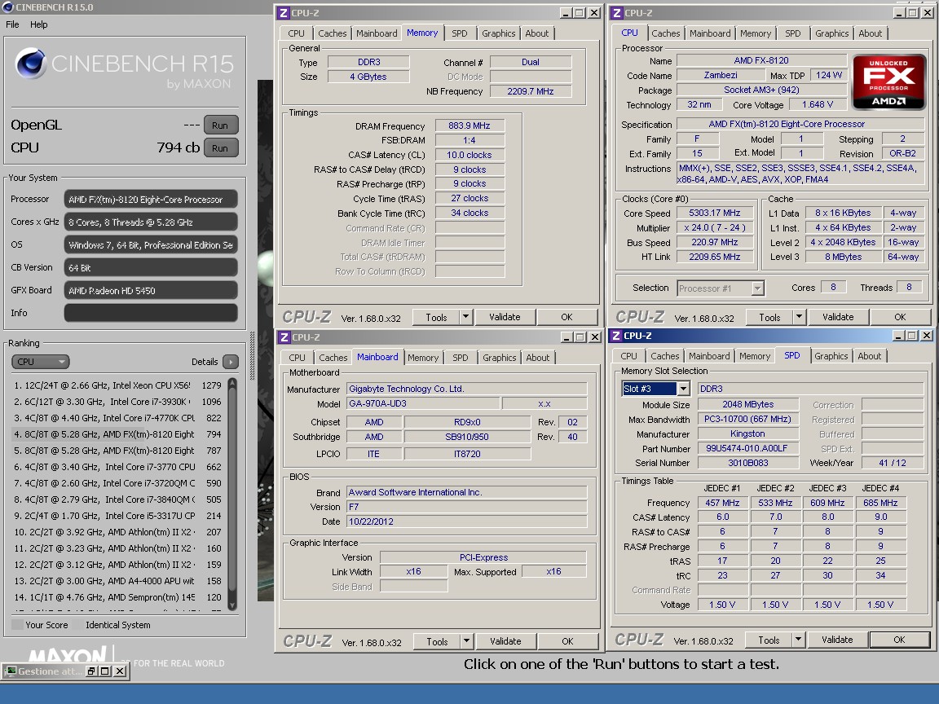Maximize the Gestione att... minimized window
Image resolution: width=939 pixels, height=704 pixels.
point(105,671)
